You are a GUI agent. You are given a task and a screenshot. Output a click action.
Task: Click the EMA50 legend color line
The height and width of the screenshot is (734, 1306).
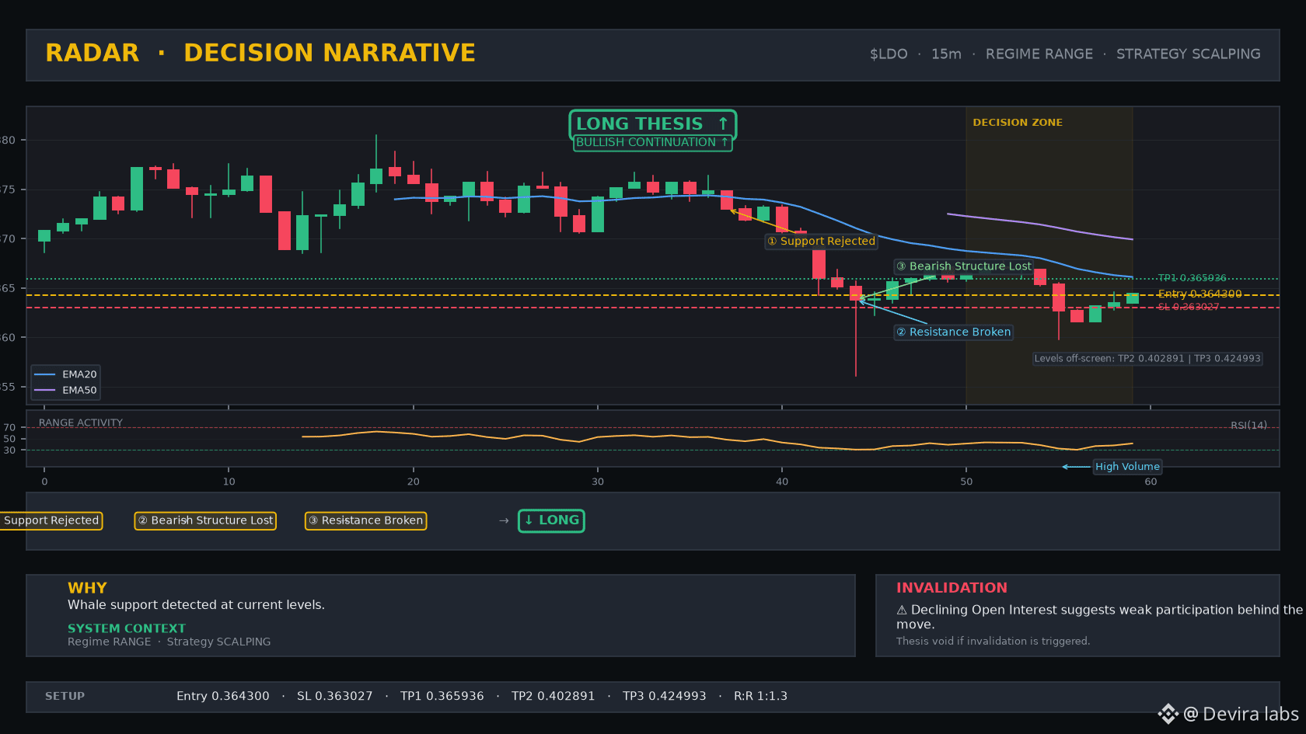(44, 391)
